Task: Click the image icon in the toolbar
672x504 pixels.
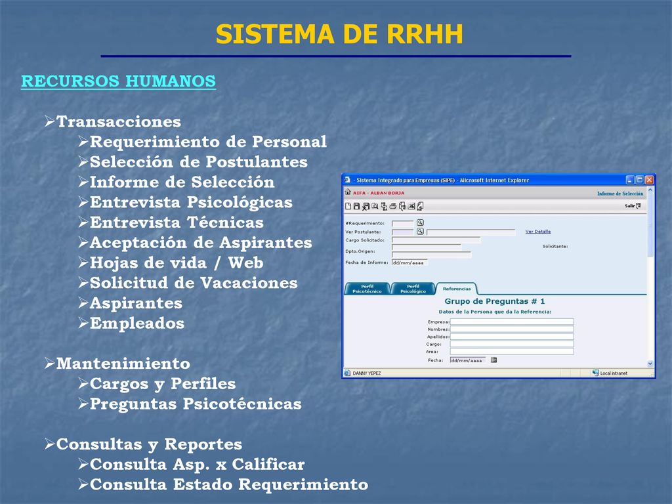Action: coord(411,206)
